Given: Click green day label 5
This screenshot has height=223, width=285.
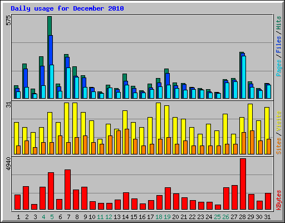Looking at the screenshot, I should [52, 217].
